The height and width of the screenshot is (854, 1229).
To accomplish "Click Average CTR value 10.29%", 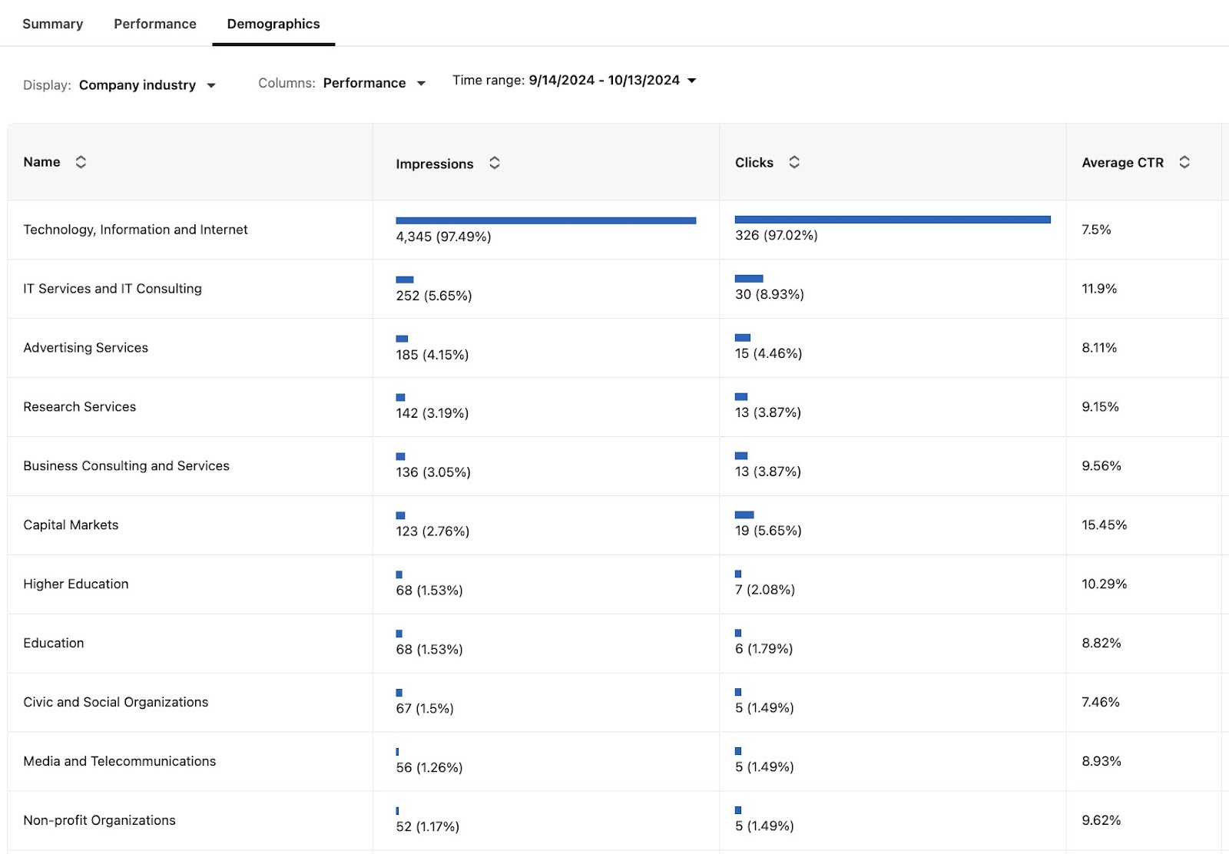I will 1105,584.
